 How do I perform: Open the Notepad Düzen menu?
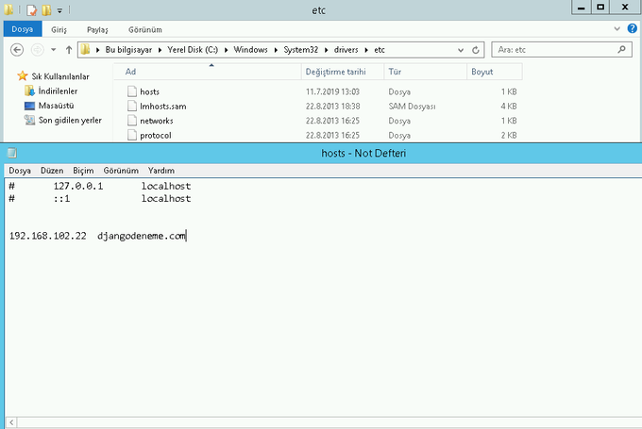(52, 171)
